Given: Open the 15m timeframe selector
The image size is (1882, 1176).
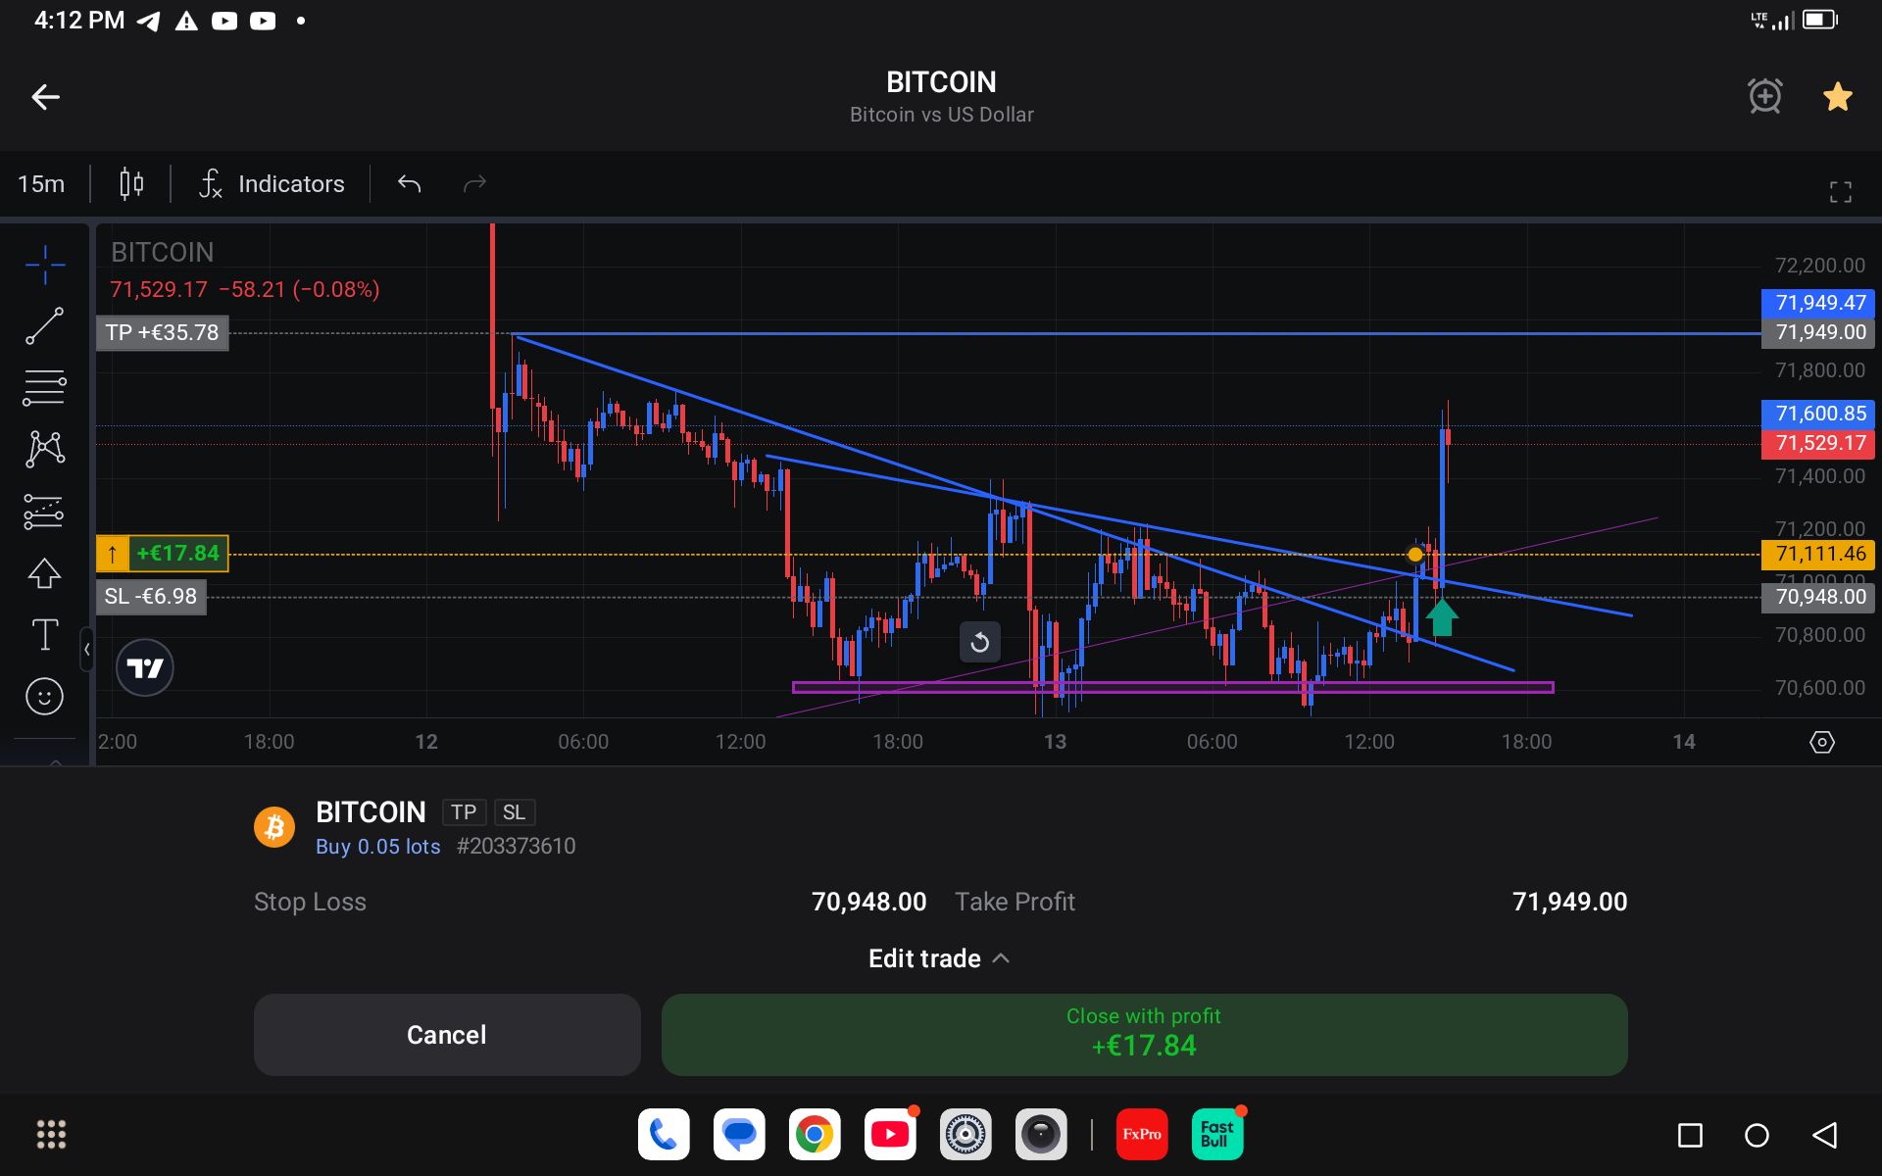Looking at the screenshot, I should click(41, 184).
